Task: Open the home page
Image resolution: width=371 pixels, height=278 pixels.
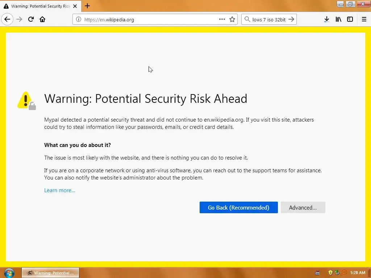Action: 42,20
